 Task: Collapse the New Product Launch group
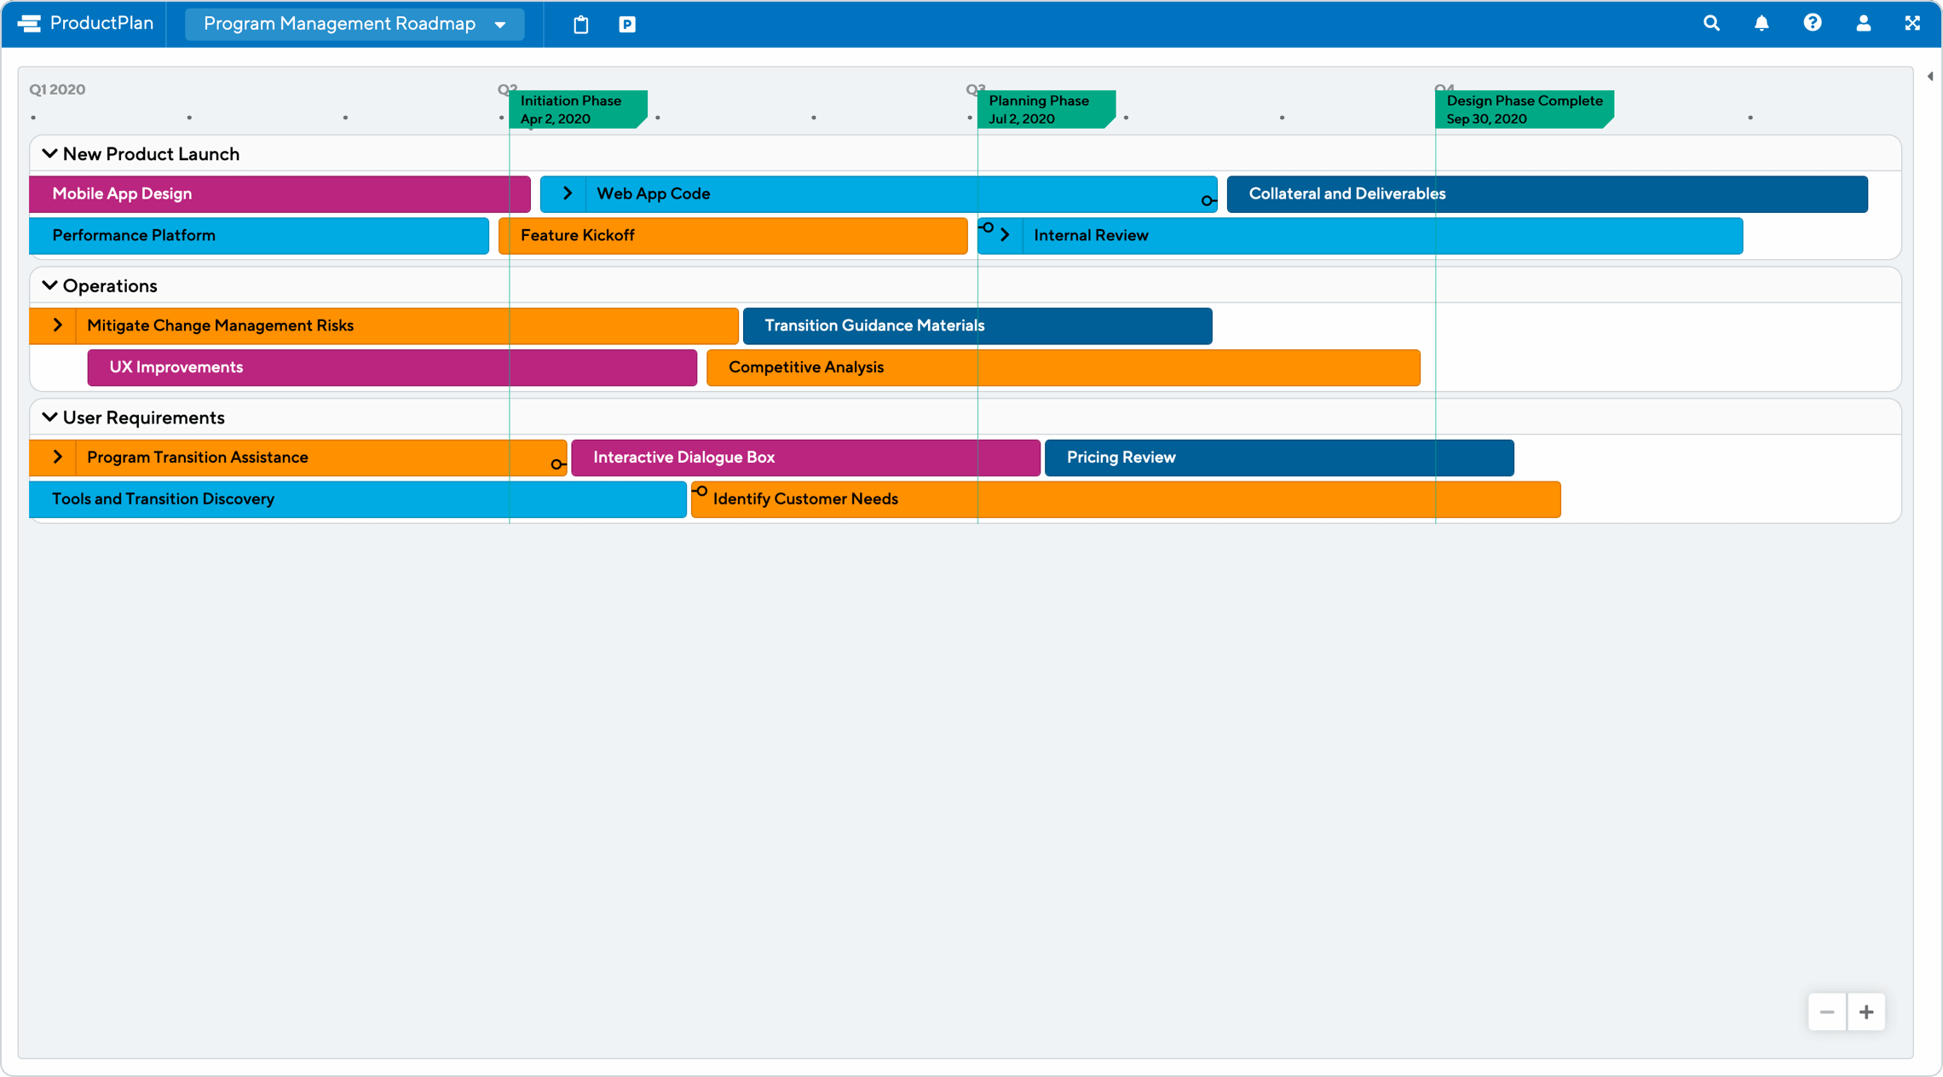pos(48,153)
